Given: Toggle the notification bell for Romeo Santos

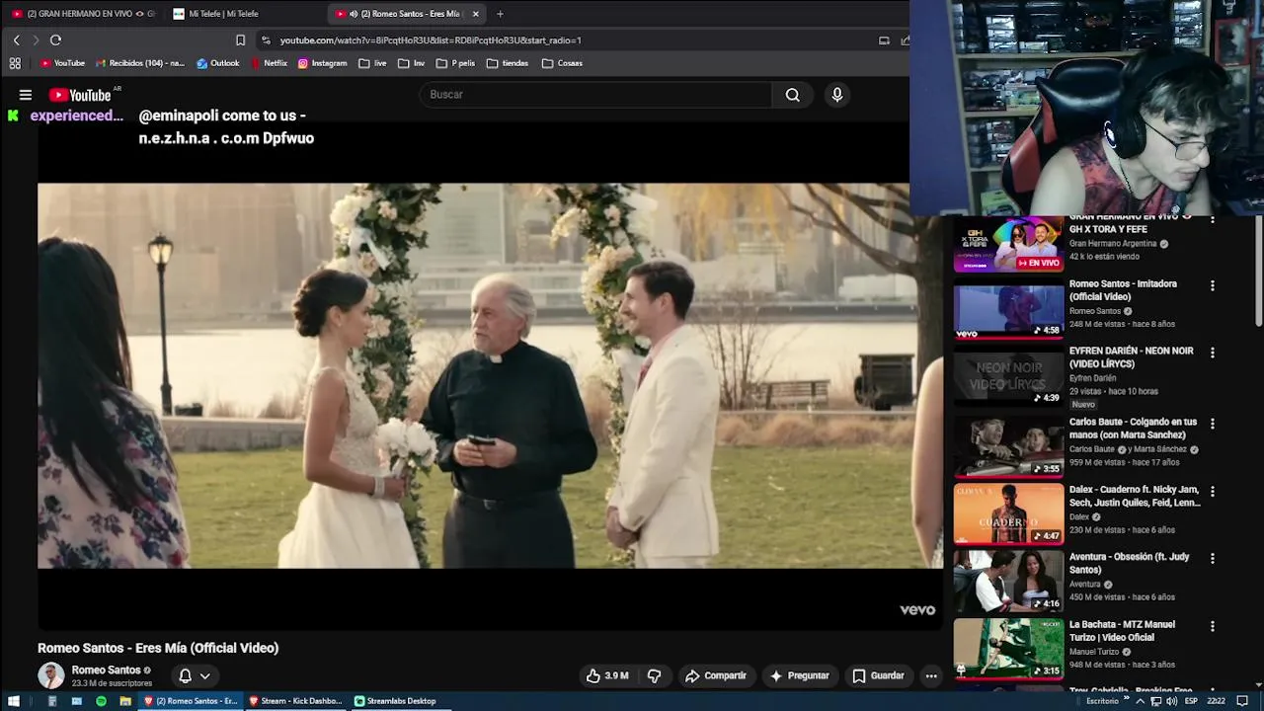Looking at the screenshot, I should (185, 676).
